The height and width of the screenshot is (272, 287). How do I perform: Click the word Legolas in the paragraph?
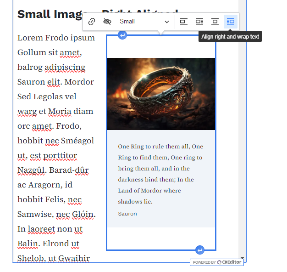[47, 96]
